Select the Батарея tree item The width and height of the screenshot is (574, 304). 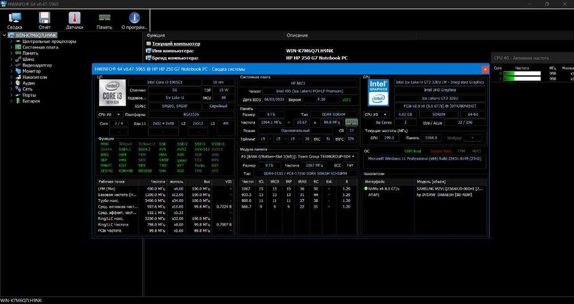click(31, 101)
